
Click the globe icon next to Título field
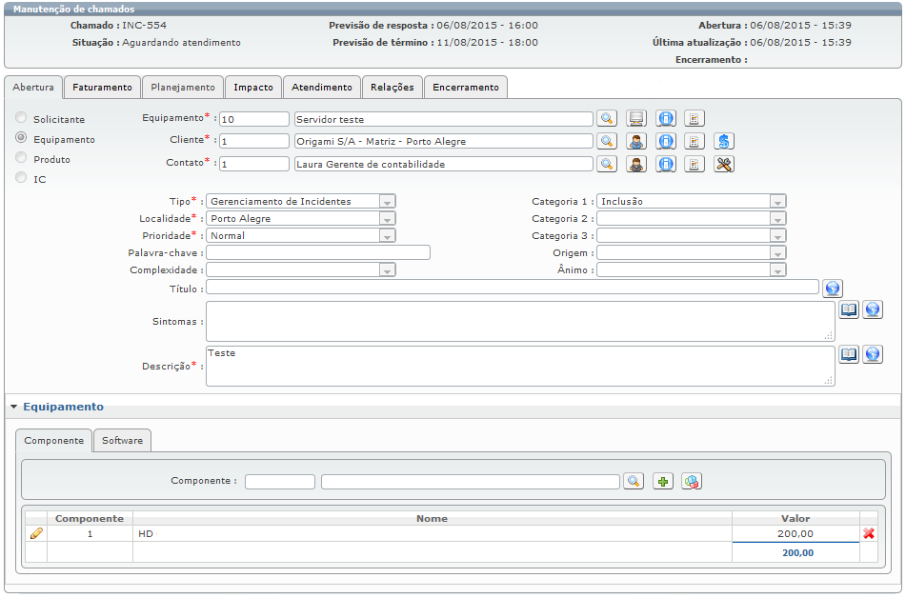click(x=832, y=288)
